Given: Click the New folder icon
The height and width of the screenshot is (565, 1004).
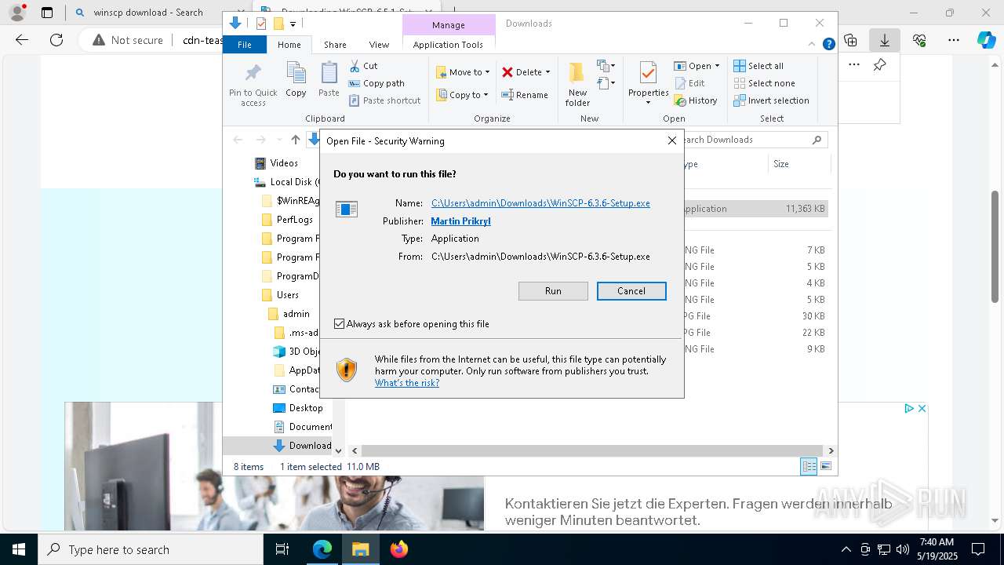Looking at the screenshot, I should point(577,73).
